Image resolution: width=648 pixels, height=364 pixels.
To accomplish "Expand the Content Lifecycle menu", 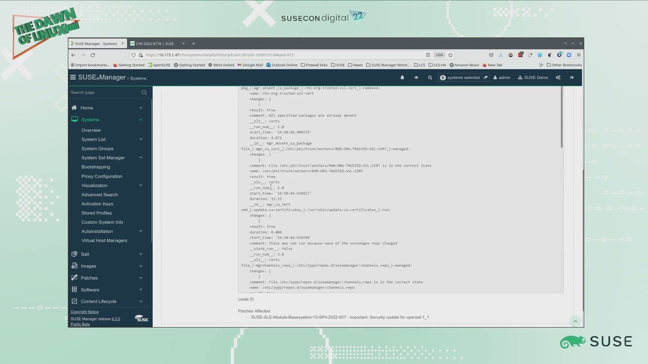I will coord(141,301).
